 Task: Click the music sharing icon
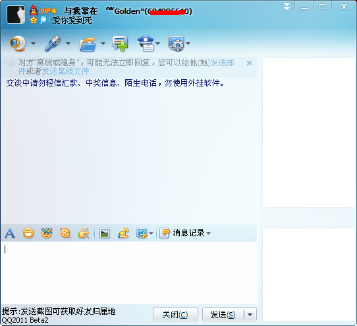pyautogui.click(x=123, y=233)
